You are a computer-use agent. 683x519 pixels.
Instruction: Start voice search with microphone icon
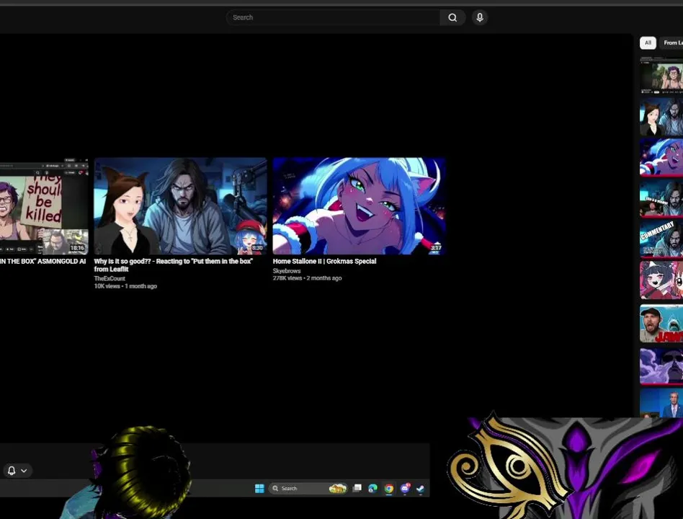coord(480,17)
